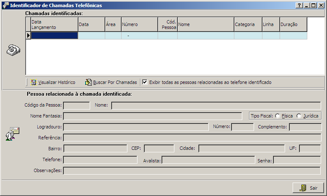This screenshot has height=196, width=327.
Task: Click the Duração column header
Action: click(293, 24)
